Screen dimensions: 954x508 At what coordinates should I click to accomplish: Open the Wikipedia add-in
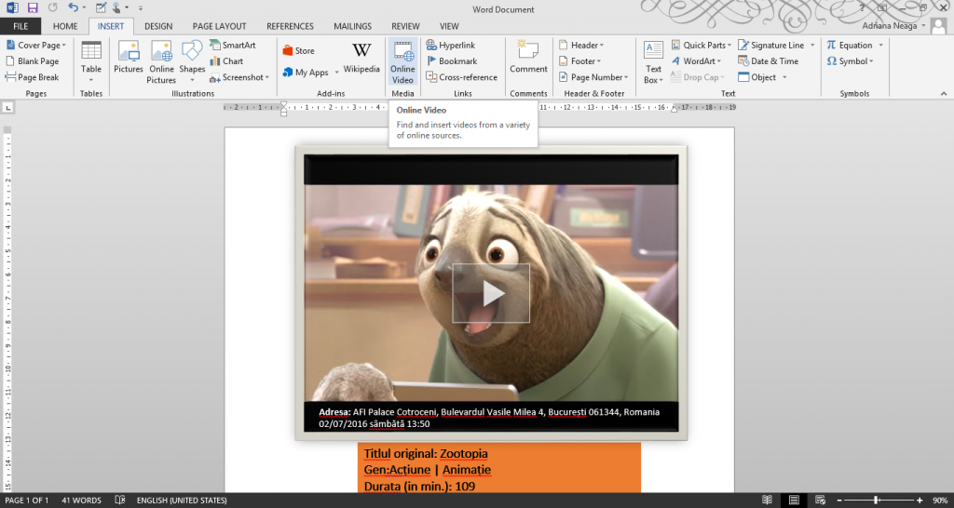coord(361,59)
